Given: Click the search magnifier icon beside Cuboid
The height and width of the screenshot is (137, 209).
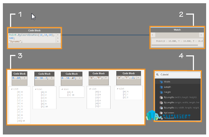Looking at the screenshot, I should (157, 75).
